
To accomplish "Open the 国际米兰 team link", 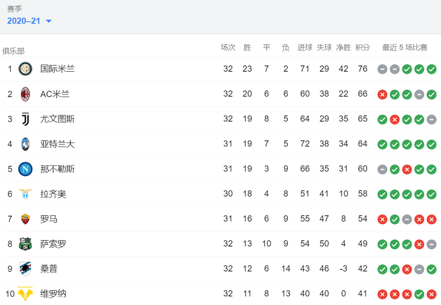I will pos(58,69).
